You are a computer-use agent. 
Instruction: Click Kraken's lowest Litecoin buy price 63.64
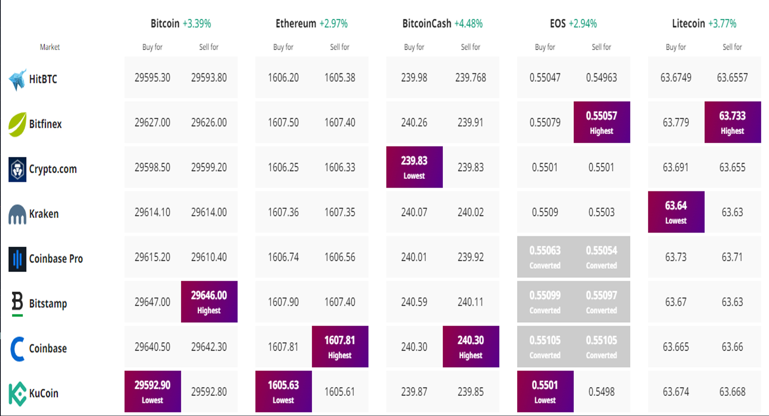click(676, 212)
